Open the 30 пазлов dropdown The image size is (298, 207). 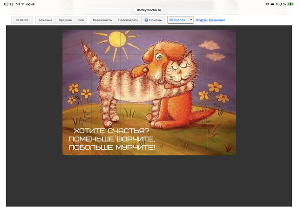tap(180, 20)
